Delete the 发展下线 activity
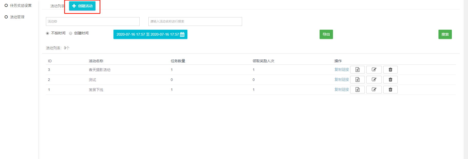Screen dimensions: 468x159 [390, 90]
